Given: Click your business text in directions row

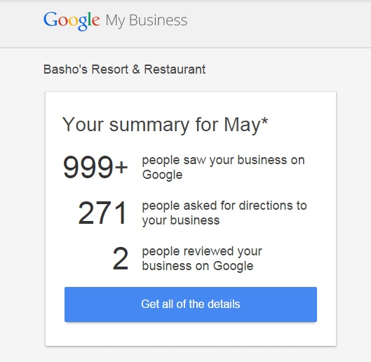Looking at the screenshot, I should 181,220.
